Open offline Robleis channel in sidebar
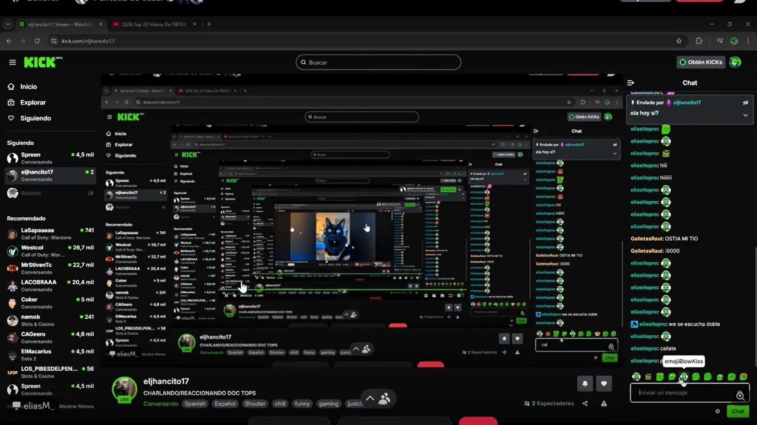Image resolution: width=757 pixels, height=425 pixels. (x=50, y=193)
